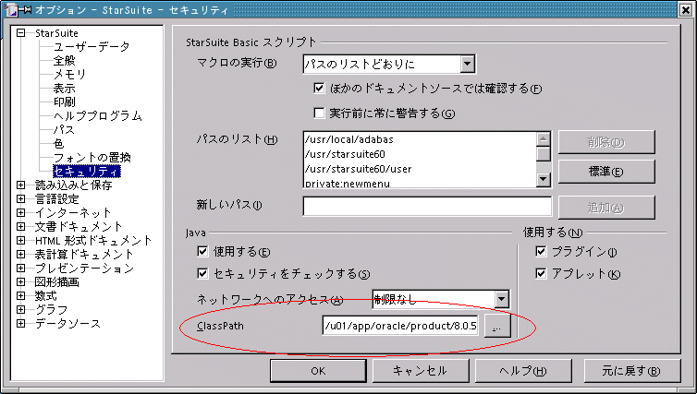This screenshot has width=697, height=394.
Task: Expand インターネット node
Action: [21, 212]
